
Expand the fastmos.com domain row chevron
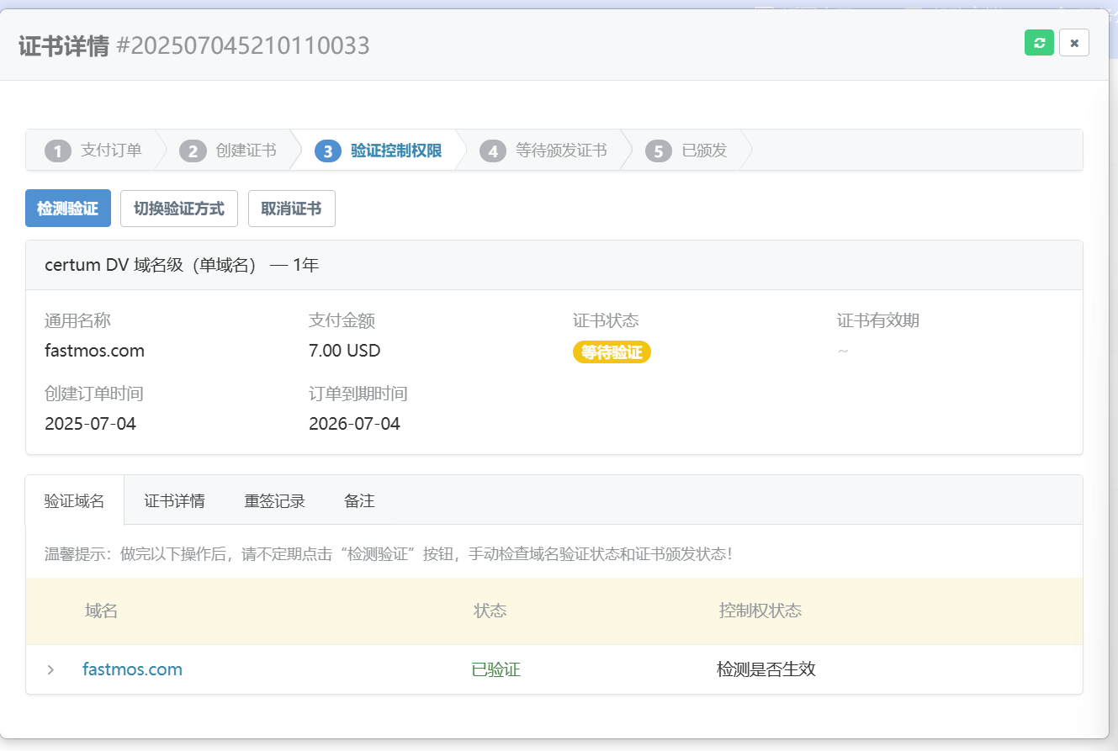(x=50, y=669)
